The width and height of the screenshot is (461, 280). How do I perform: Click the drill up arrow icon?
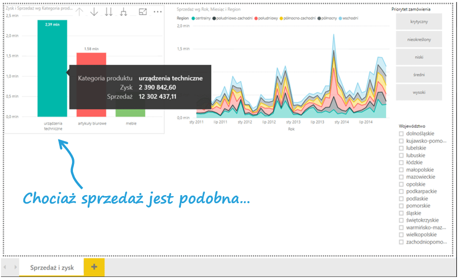pos(80,12)
